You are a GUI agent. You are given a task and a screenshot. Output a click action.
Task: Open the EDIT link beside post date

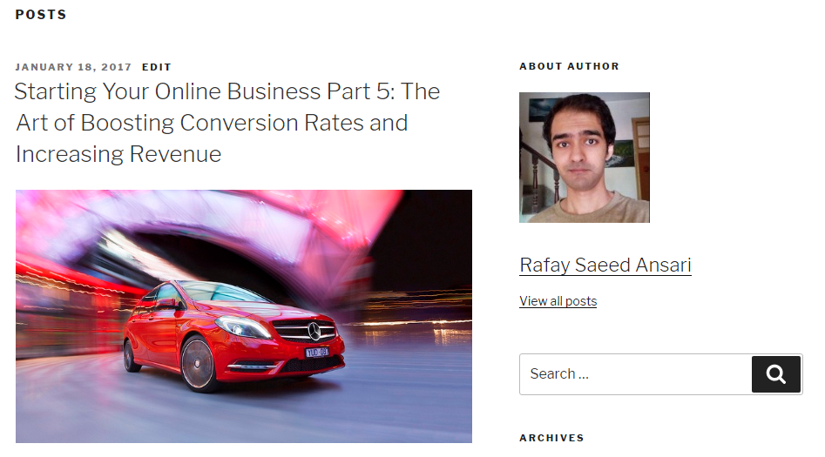click(x=156, y=67)
